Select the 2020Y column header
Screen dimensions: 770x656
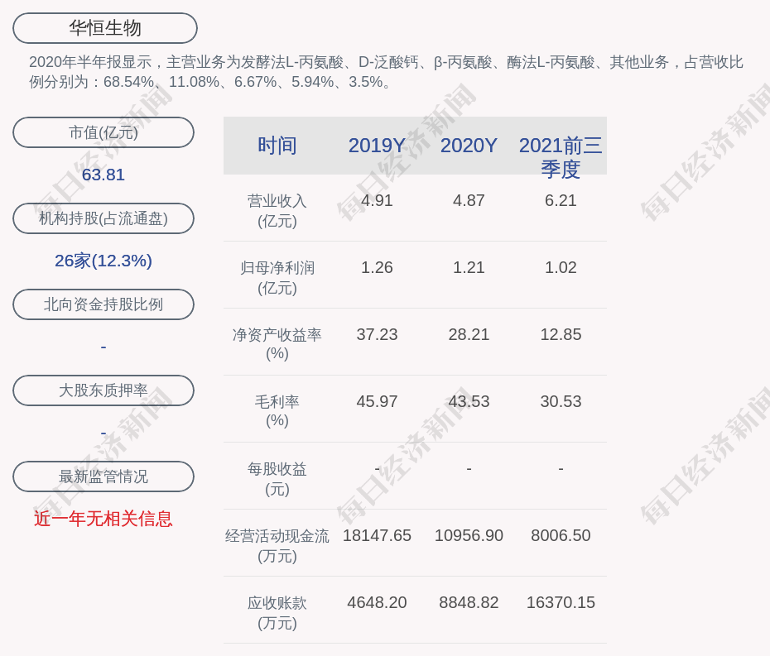point(469,146)
